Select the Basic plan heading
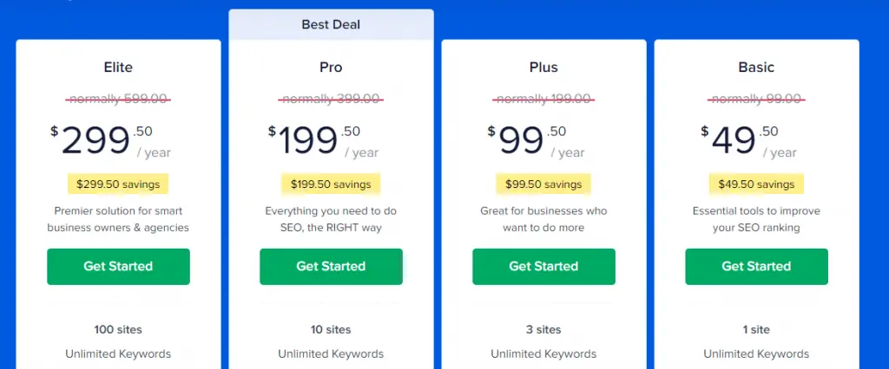The width and height of the screenshot is (889, 369). tap(756, 68)
